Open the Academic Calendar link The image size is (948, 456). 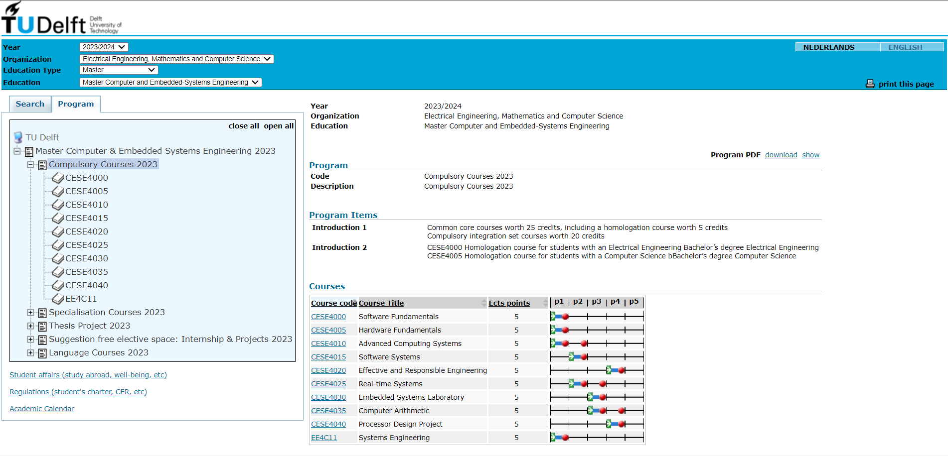(x=42, y=409)
